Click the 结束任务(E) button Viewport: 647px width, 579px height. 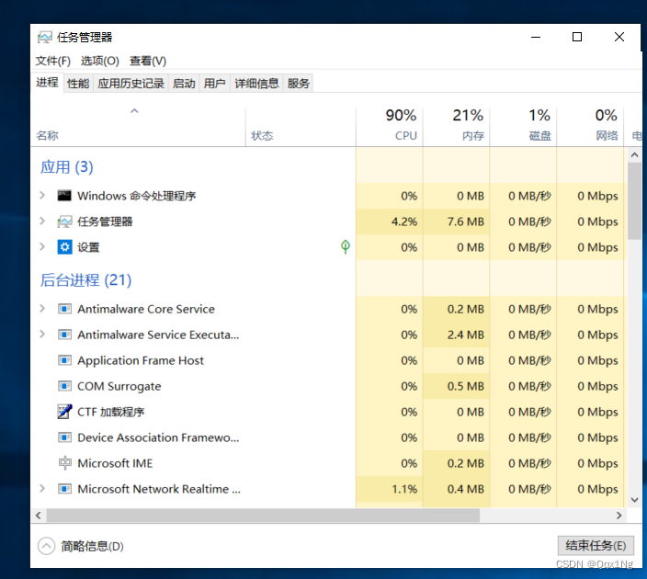click(x=596, y=546)
